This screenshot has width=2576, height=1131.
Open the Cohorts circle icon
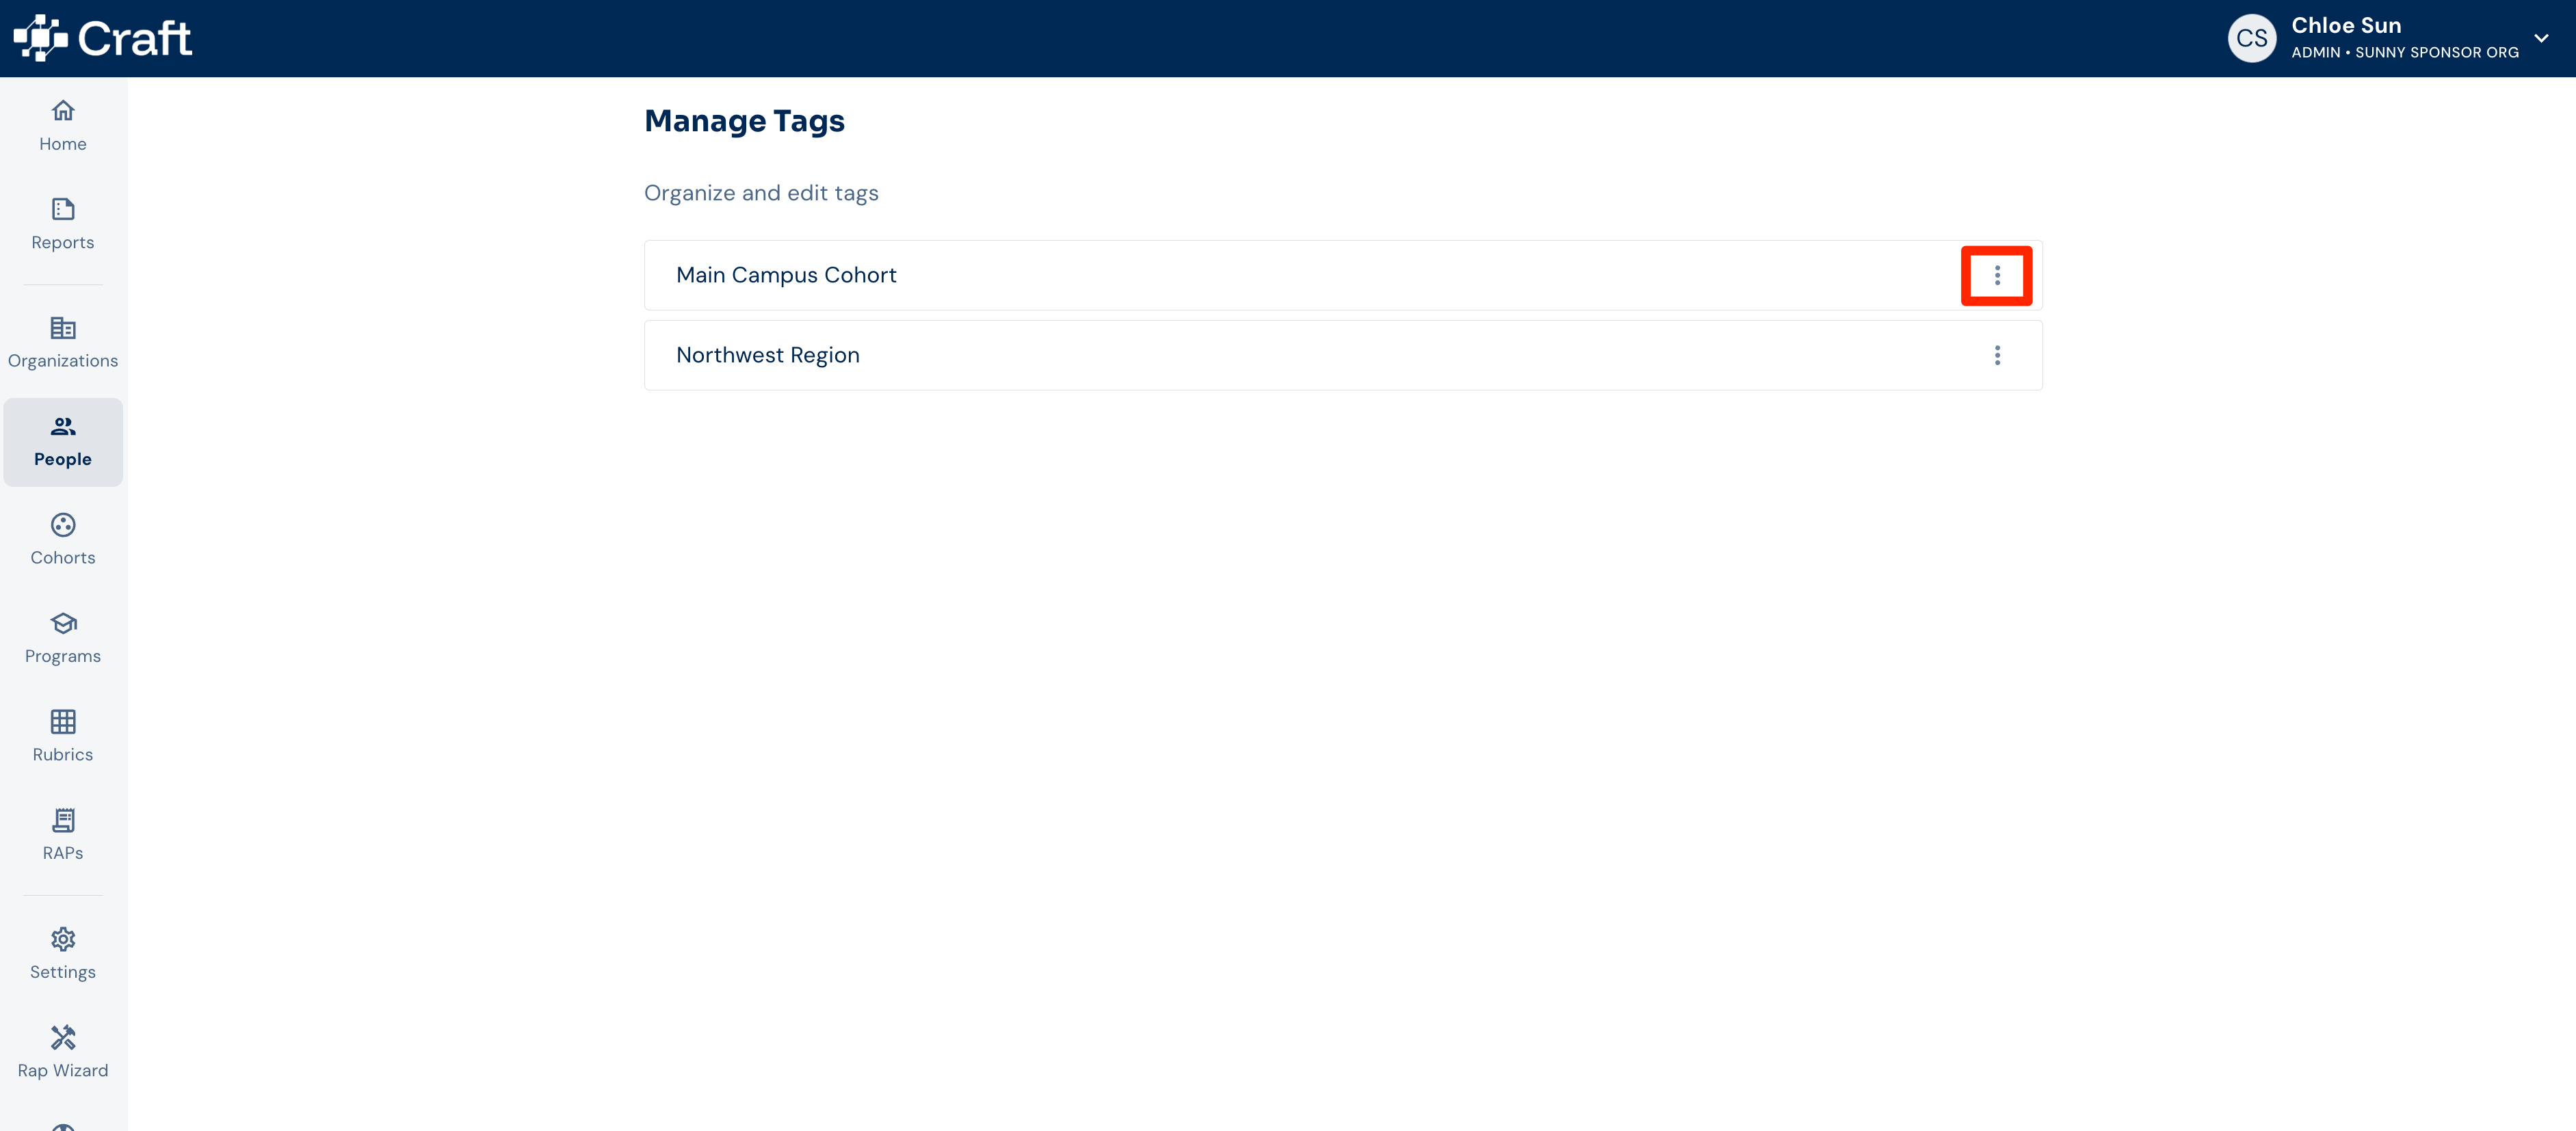click(x=63, y=524)
